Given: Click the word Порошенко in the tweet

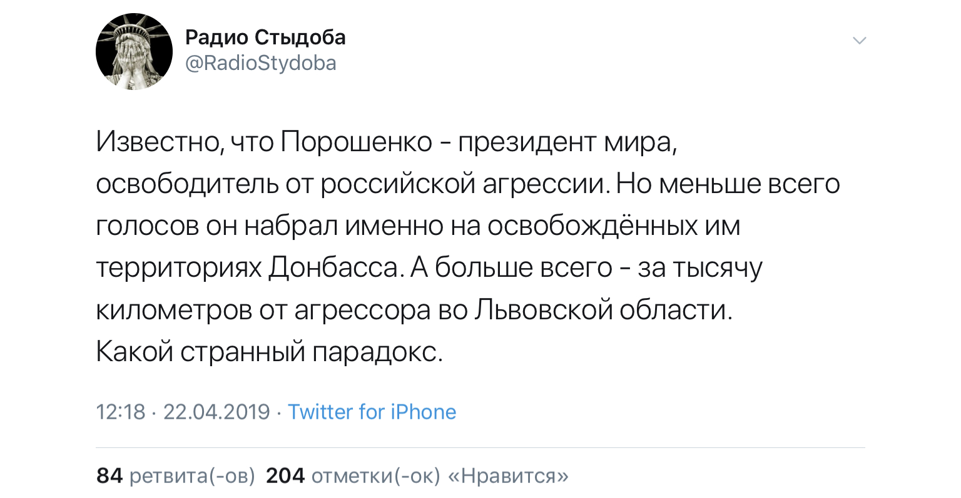Looking at the screenshot, I should coord(357,142).
